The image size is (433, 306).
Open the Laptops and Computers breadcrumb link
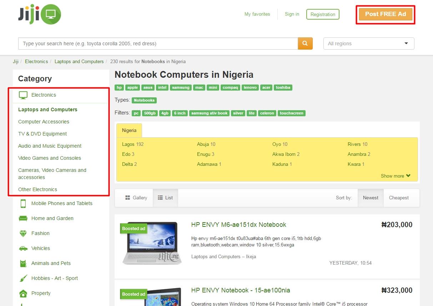(79, 61)
